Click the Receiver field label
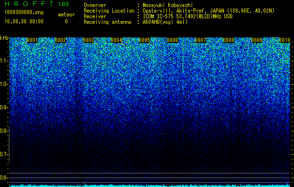The width and height of the screenshot is (294, 187). 95,16
